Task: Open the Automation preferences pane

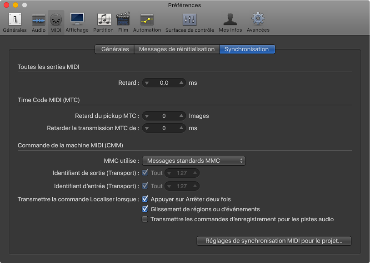Action: point(147,20)
